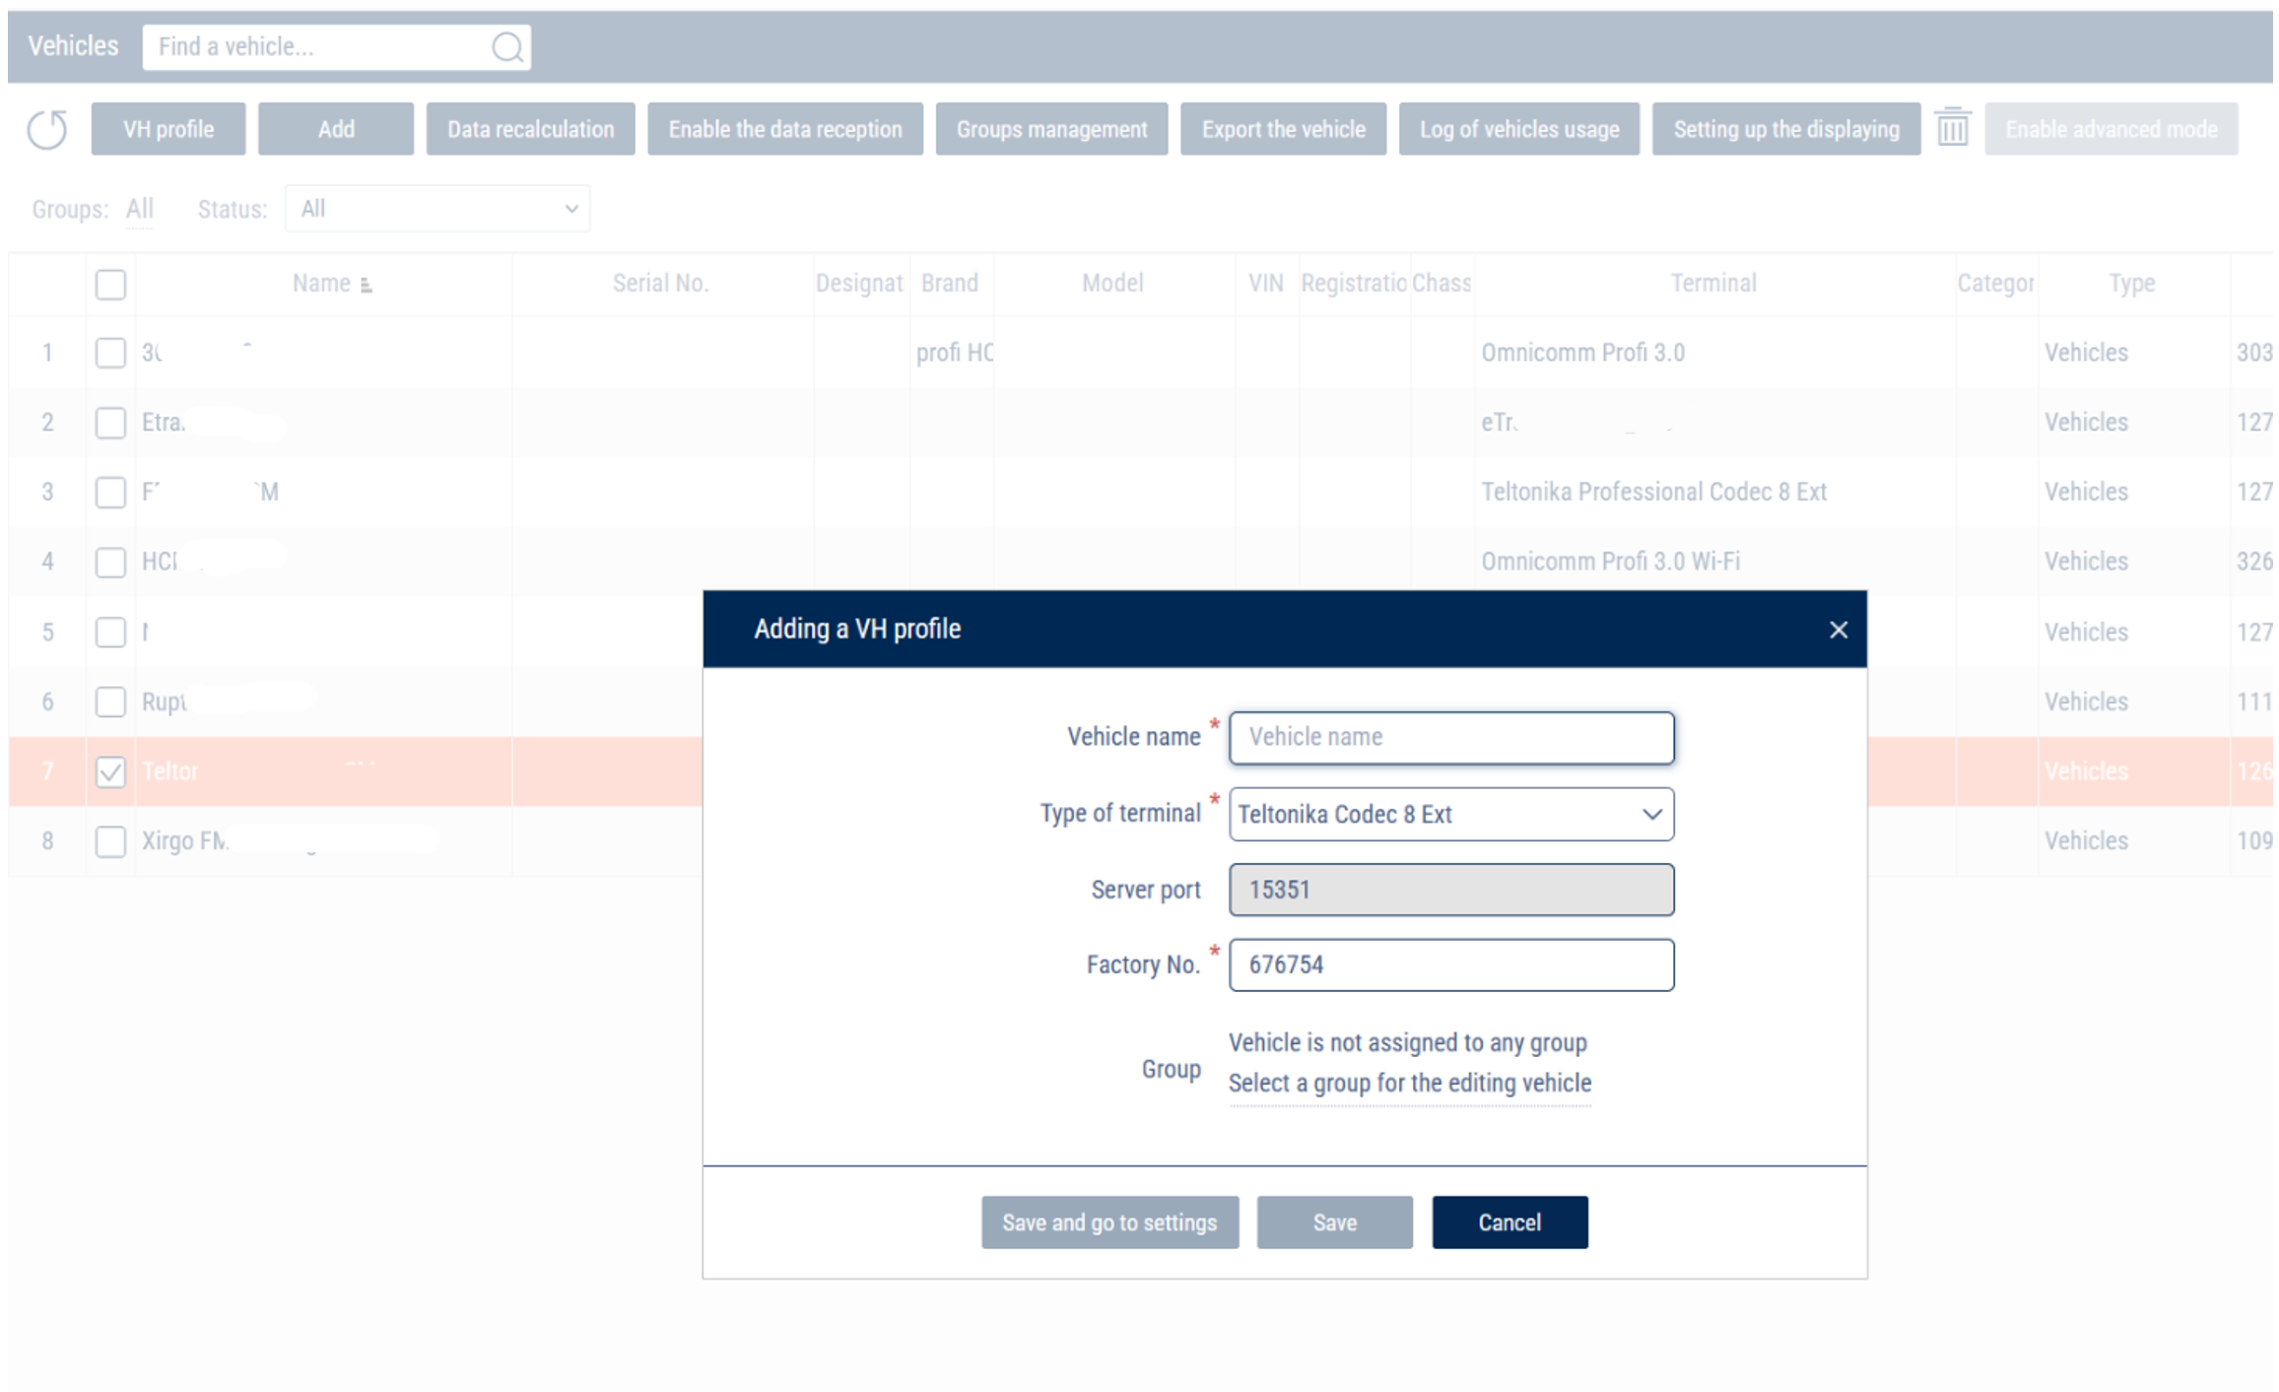Click the Model column header

tap(1112, 284)
